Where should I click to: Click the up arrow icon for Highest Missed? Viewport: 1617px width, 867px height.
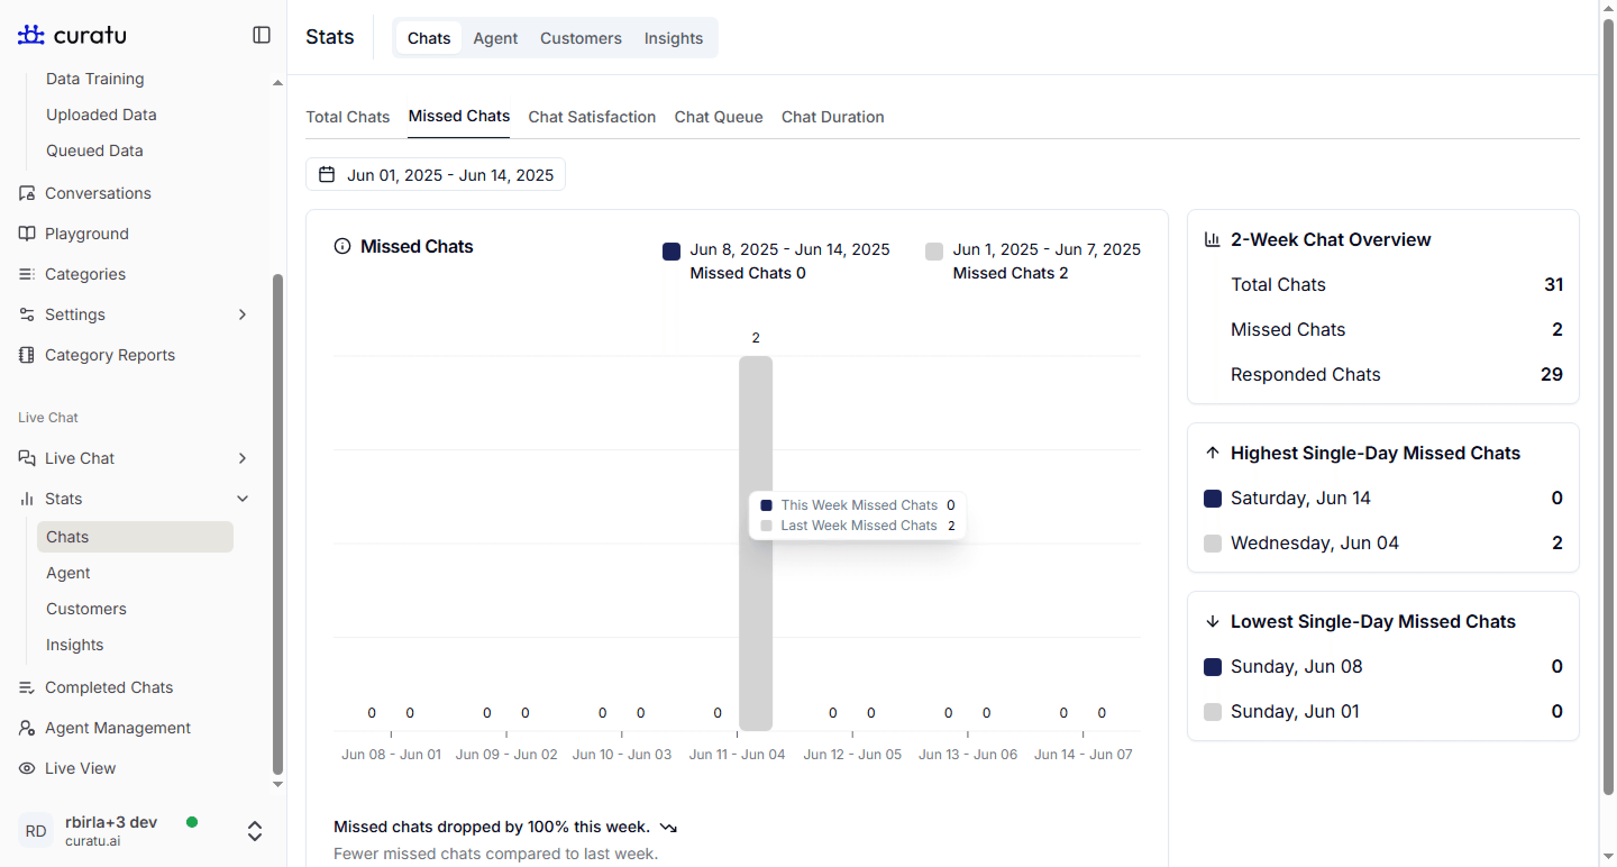(1212, 453)
